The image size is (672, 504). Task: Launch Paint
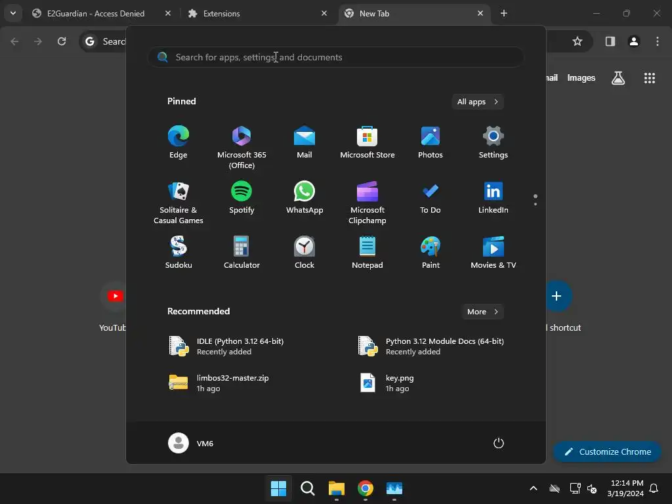pyautogui.click(x=430, y=253)
